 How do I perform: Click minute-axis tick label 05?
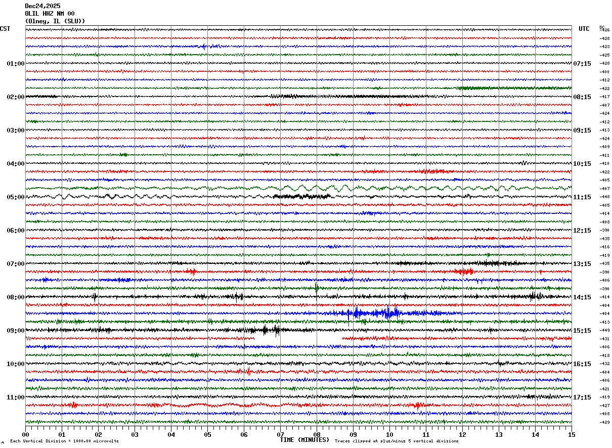207,434
